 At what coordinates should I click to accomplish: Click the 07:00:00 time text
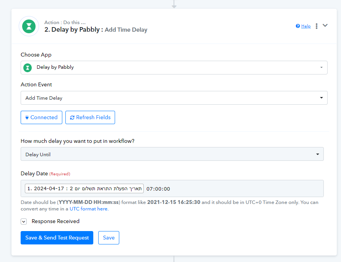click(158, 189)
